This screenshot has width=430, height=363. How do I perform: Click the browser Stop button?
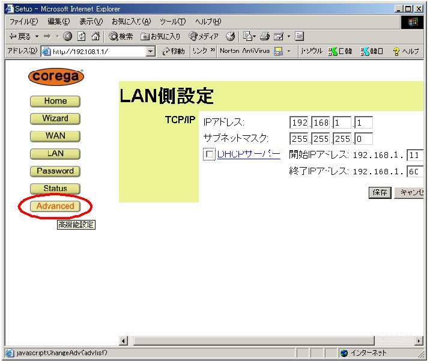point(67,37)
